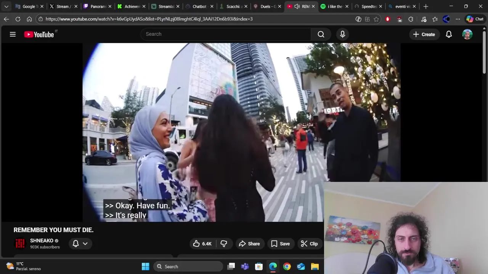Launch Google Chrome from the taskbar
Screen dimensions: 488x274
coord(287,266)
